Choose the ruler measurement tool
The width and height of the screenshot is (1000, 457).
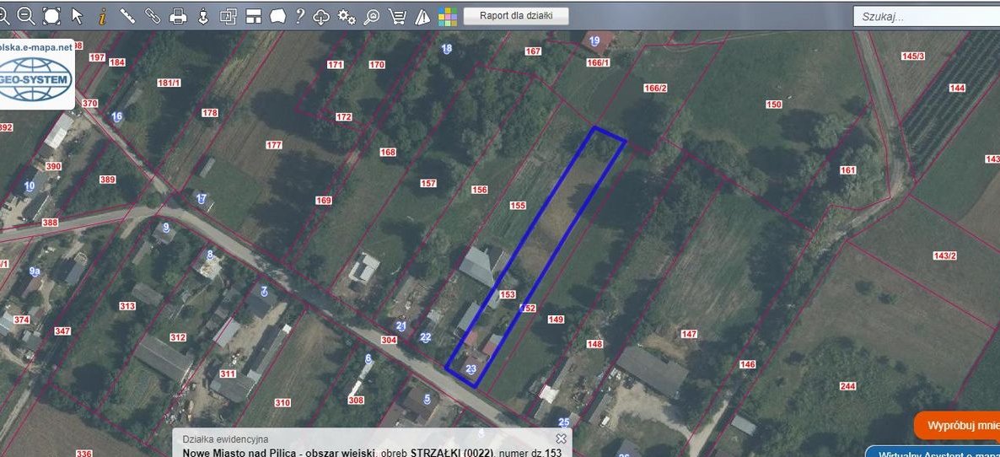tap(127, 15)
